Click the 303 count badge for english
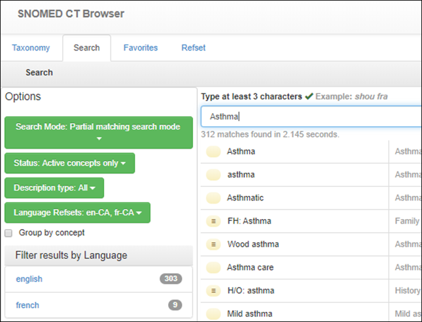422x322 pixels. point(171,279)
